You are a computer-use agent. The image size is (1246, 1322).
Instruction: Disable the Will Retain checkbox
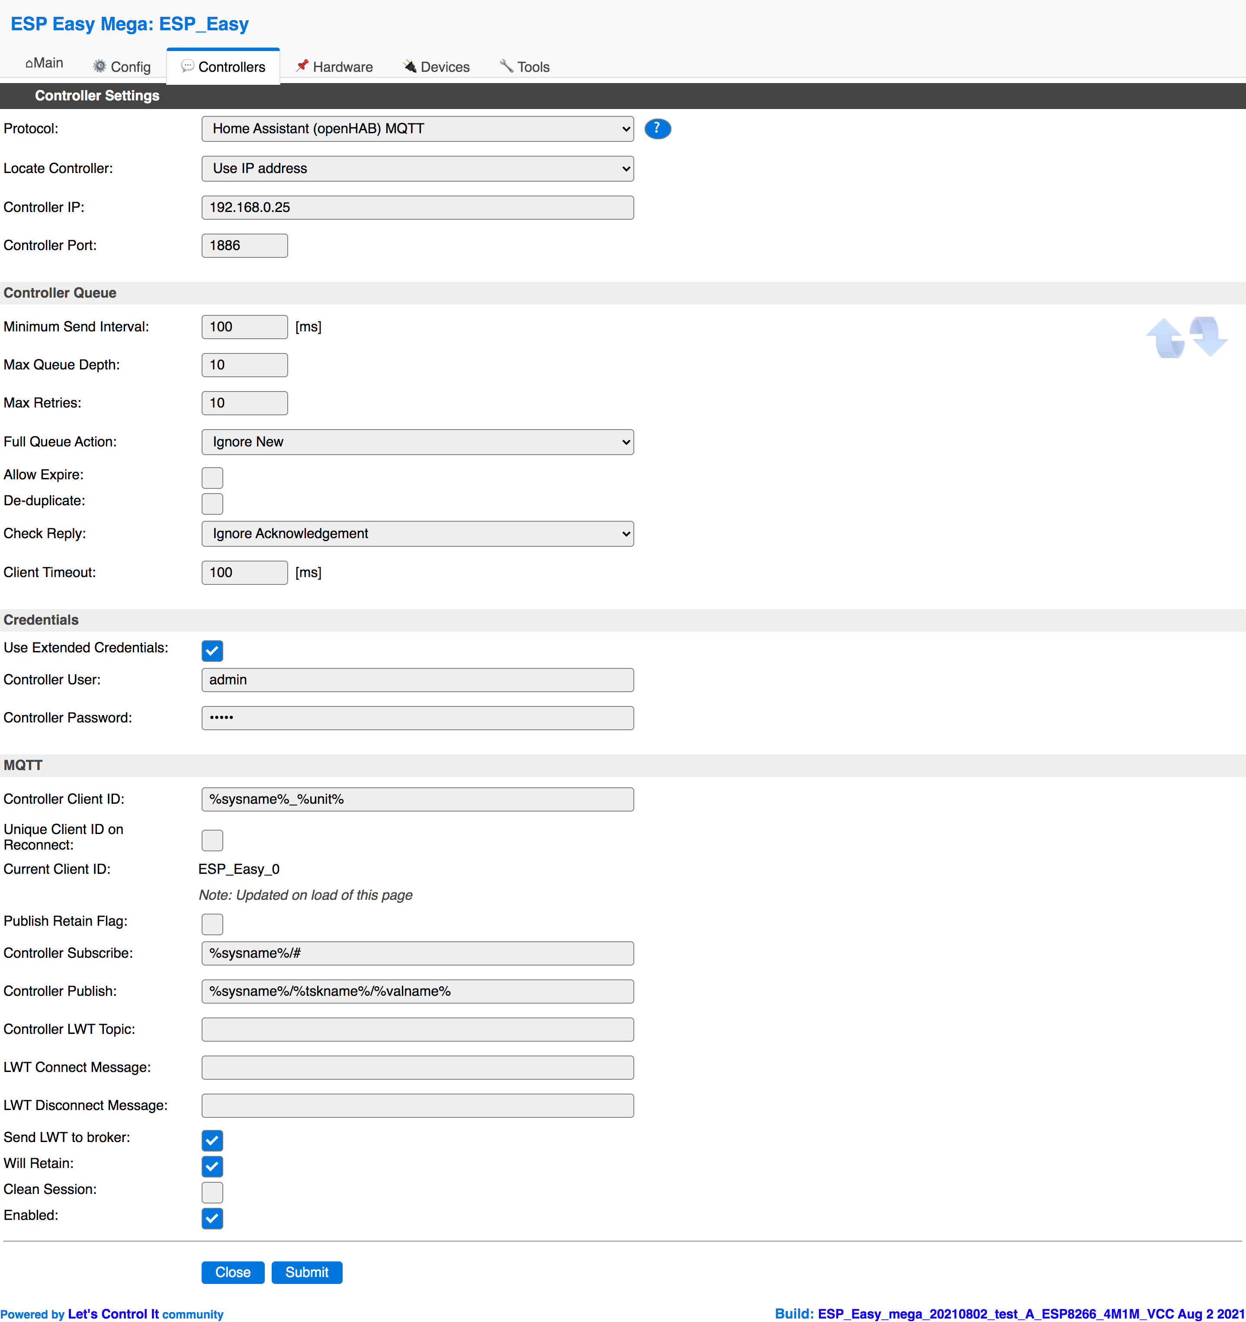point(212,1166)
